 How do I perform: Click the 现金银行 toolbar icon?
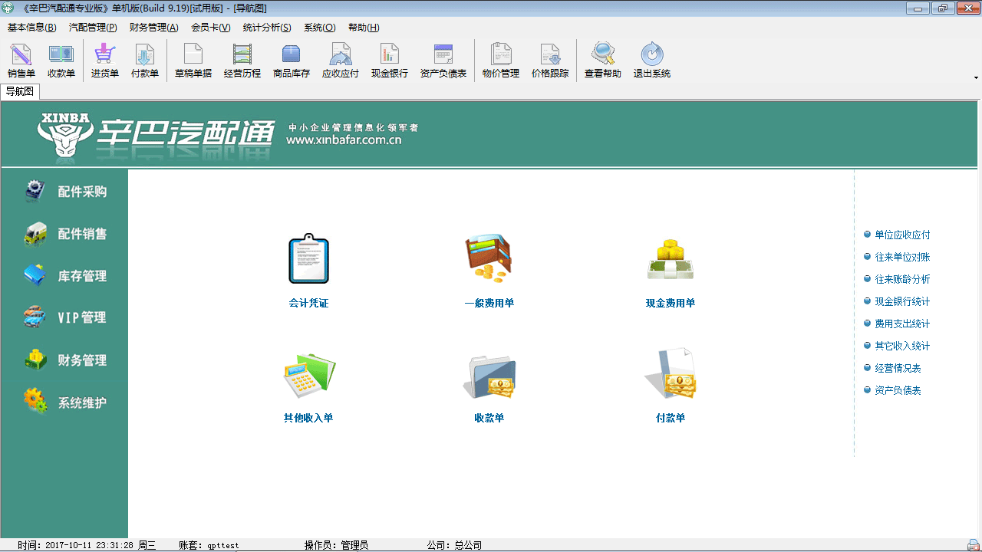(390, 61)
